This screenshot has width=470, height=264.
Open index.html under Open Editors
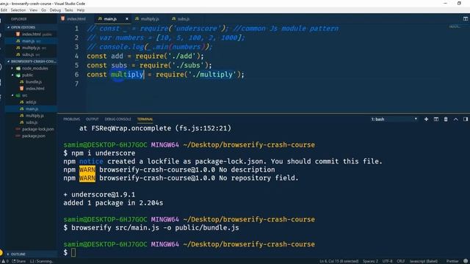pos(31,34)
